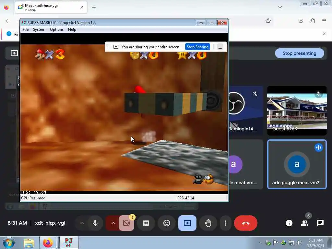Click the CPU Resumed status text

[33, 198]
